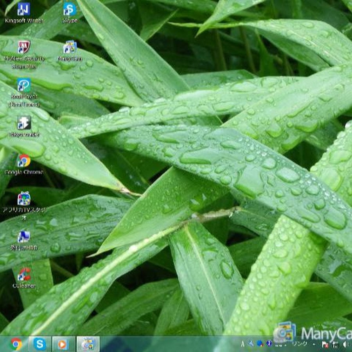This screenshot has height=352, width=352.
Task: Click the network tray icon
Action: [x=335, y=344]
